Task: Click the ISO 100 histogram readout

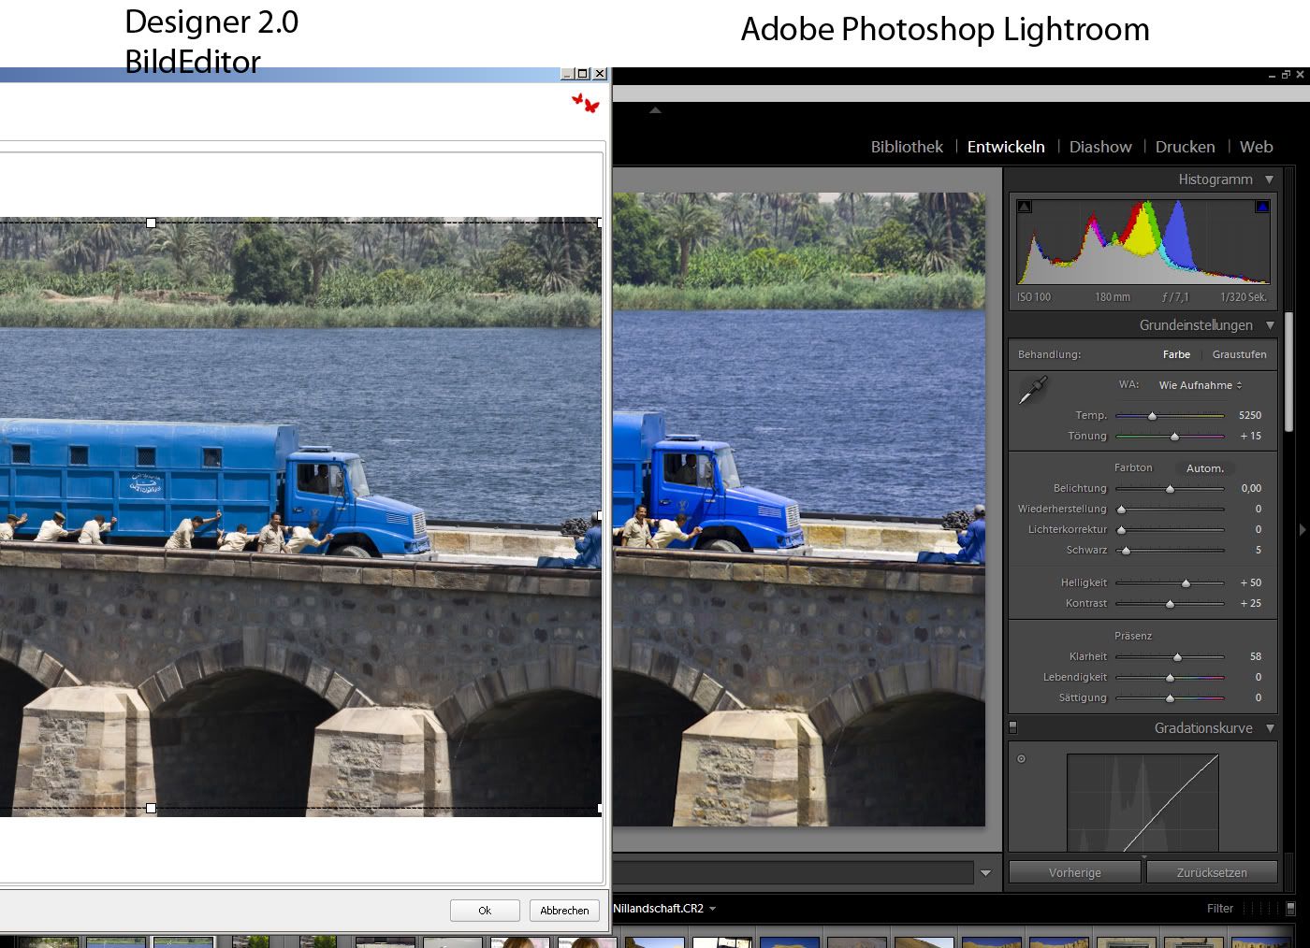Action: click(1034, 297)
